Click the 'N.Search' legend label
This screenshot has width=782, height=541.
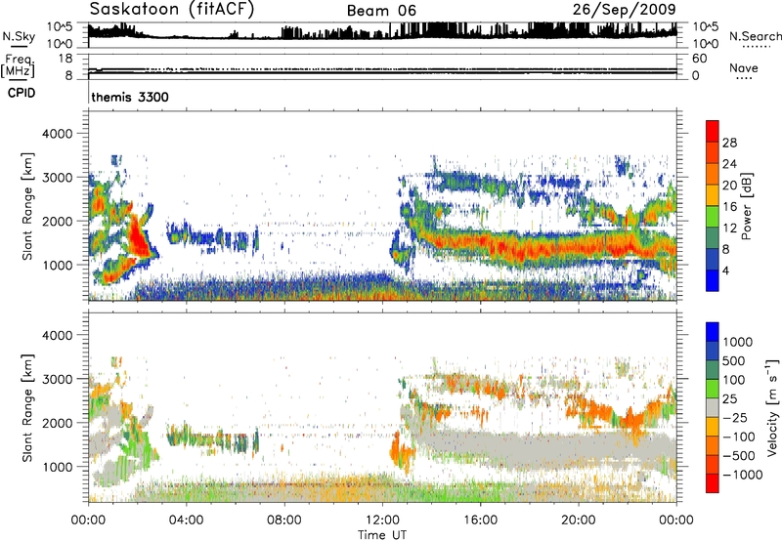(756, 36)
